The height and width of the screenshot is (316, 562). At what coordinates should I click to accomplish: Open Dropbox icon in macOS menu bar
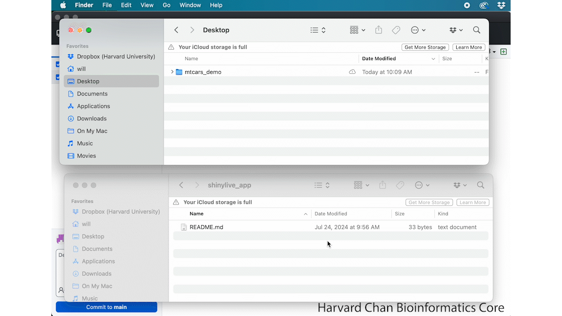[x=501, y=5]
